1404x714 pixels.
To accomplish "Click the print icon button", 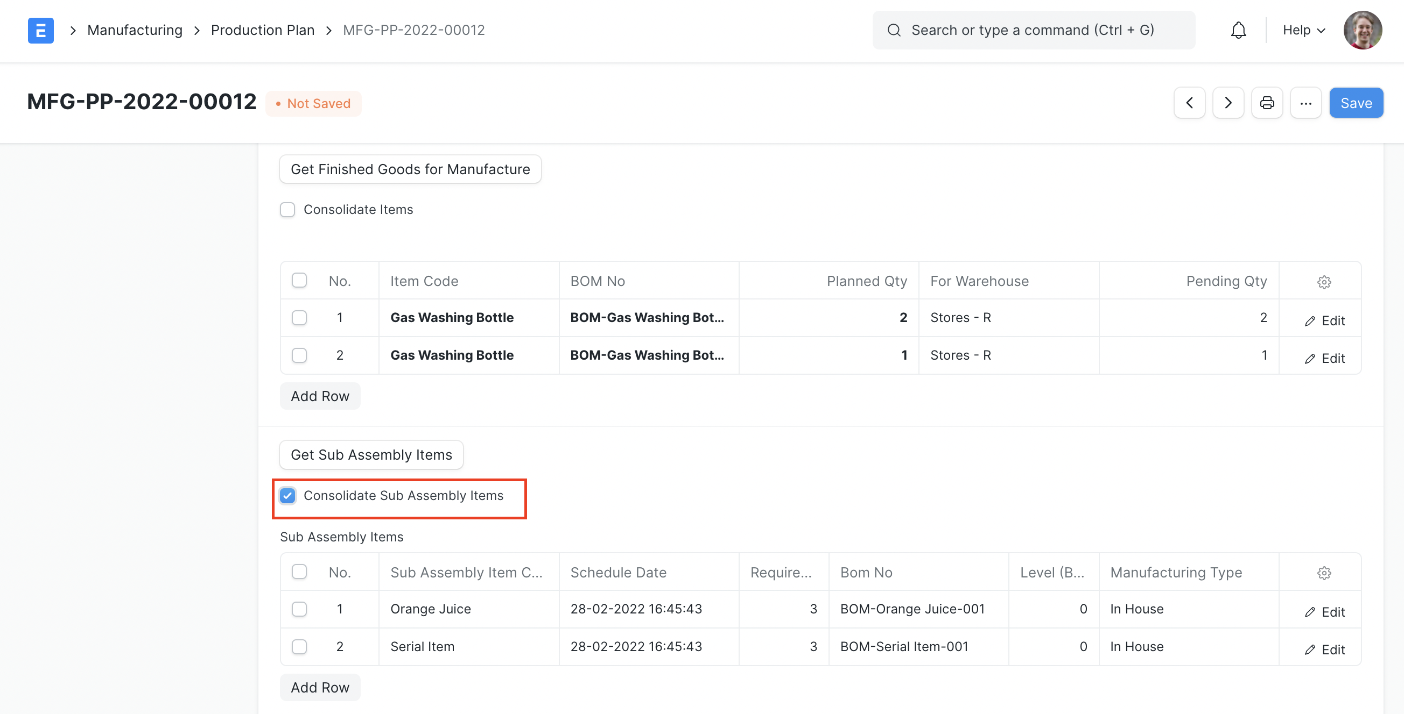I will pyautogui.click(x=1266, y=103).
